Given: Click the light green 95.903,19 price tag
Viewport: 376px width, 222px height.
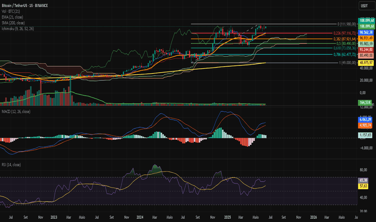Looking at the screenshot, I should pos(366,44).
